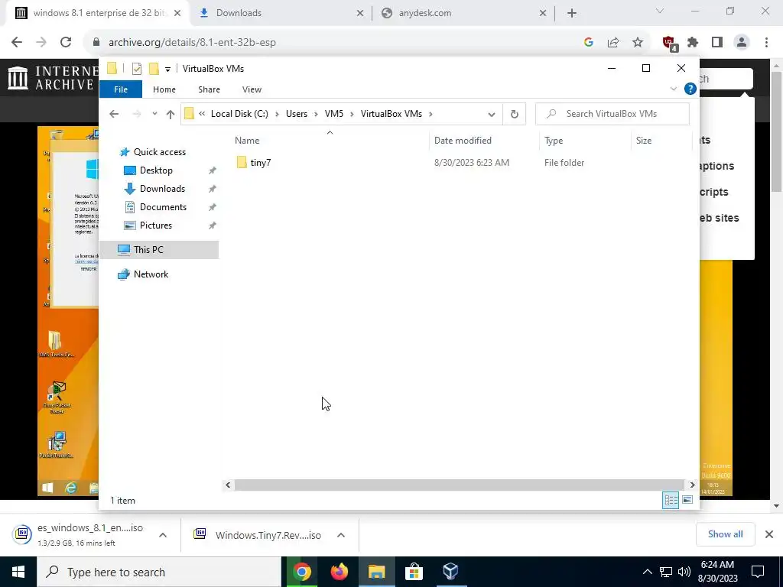Open Quick Access Toolbar customize dropdown

point(167,69)
